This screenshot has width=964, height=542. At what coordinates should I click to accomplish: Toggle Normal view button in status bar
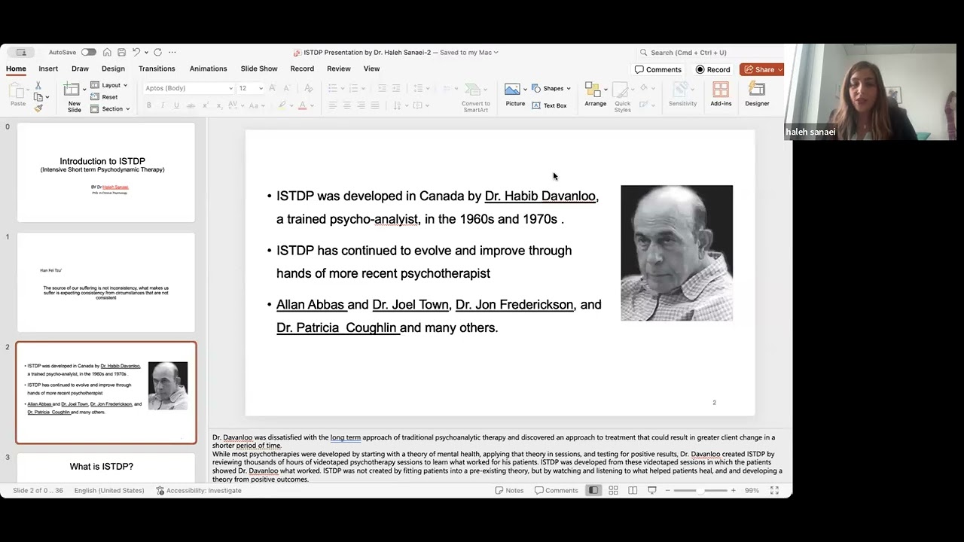pyautogui.click(x=593, y=491)
